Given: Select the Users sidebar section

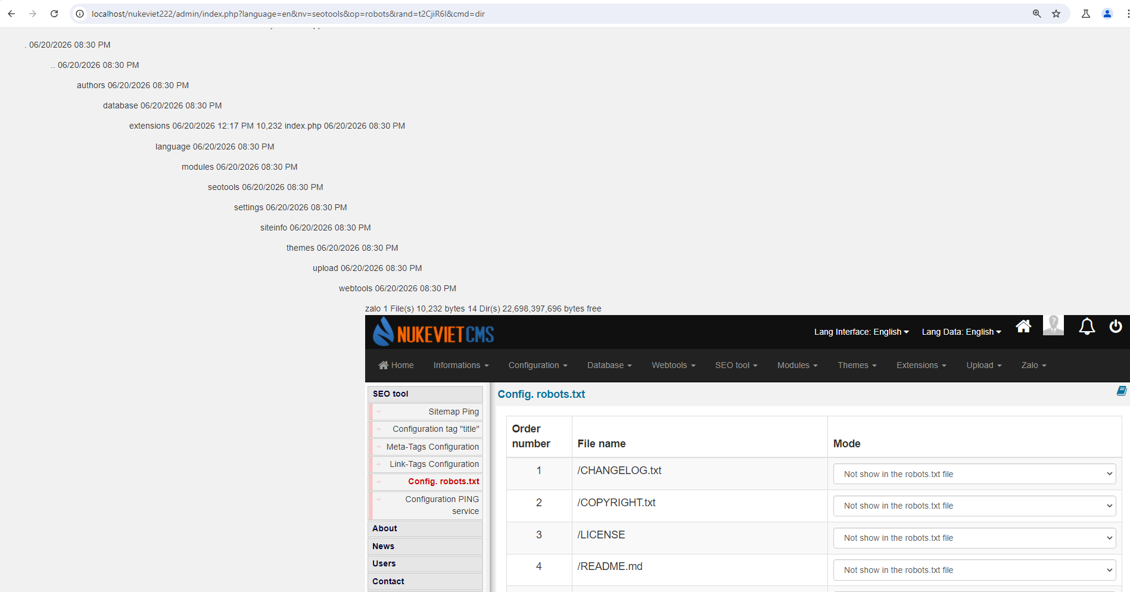Looking at the screenshot, I should pyautogui.click(x=425, y=563).
